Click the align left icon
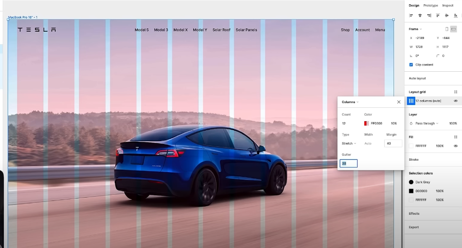 [412, 15]
